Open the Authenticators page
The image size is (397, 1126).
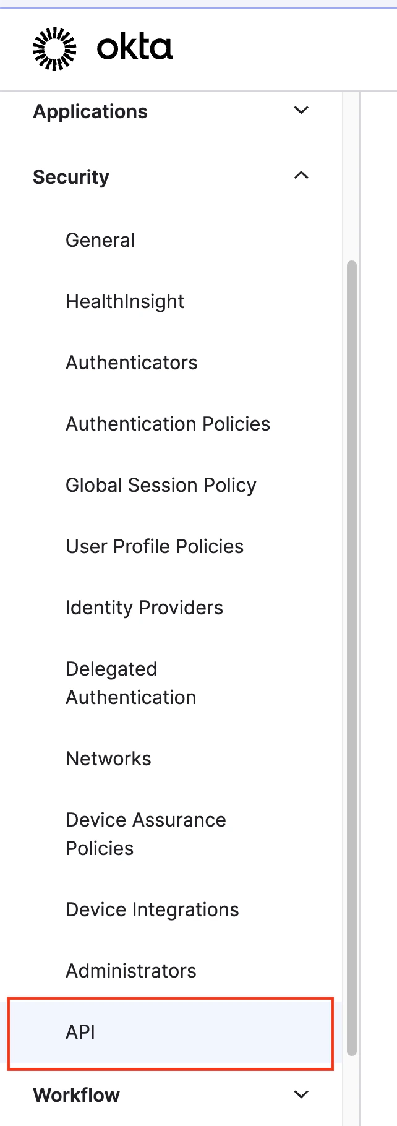(x=131, y=363)
